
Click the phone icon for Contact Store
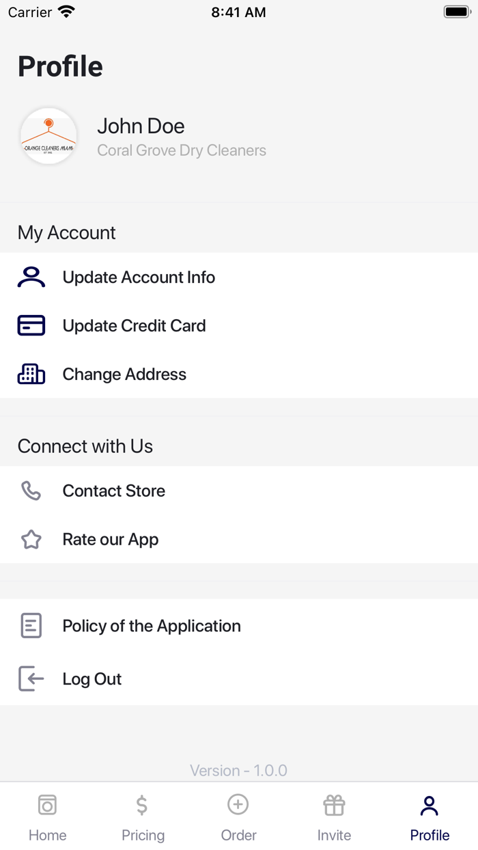(x=31, y=491)
